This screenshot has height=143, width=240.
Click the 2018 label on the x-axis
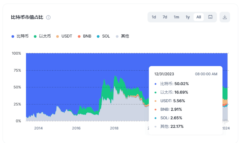point(114,128)
